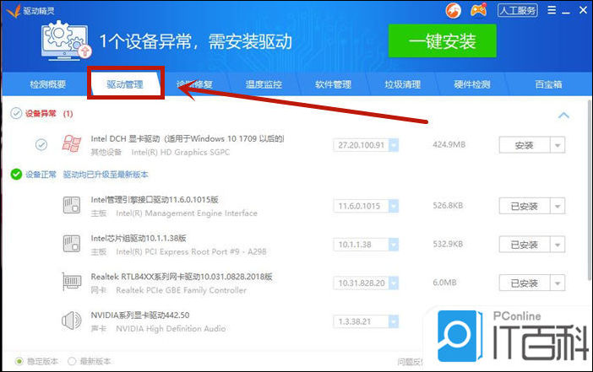Click 526.8KB size value
593x372 pixels.
tap(448, 206)
